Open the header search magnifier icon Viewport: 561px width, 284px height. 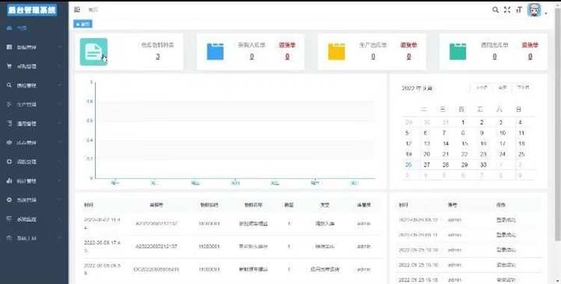point(496,10)
